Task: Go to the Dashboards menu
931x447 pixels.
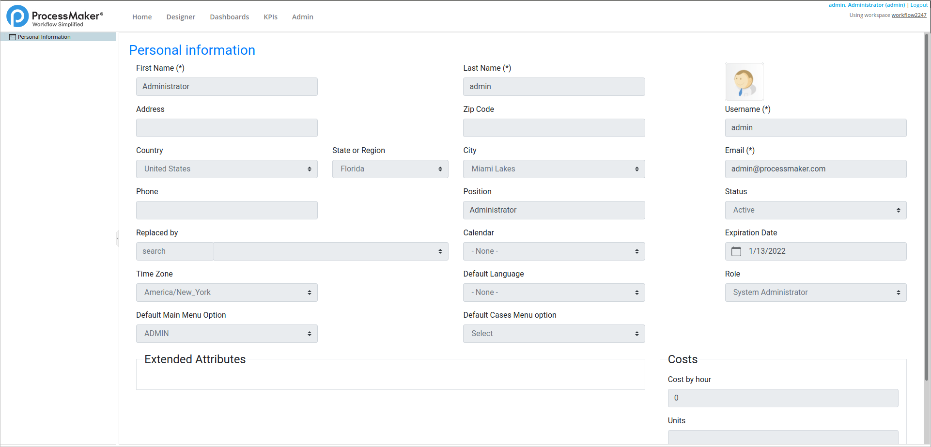Action: [x=229, y=17]
